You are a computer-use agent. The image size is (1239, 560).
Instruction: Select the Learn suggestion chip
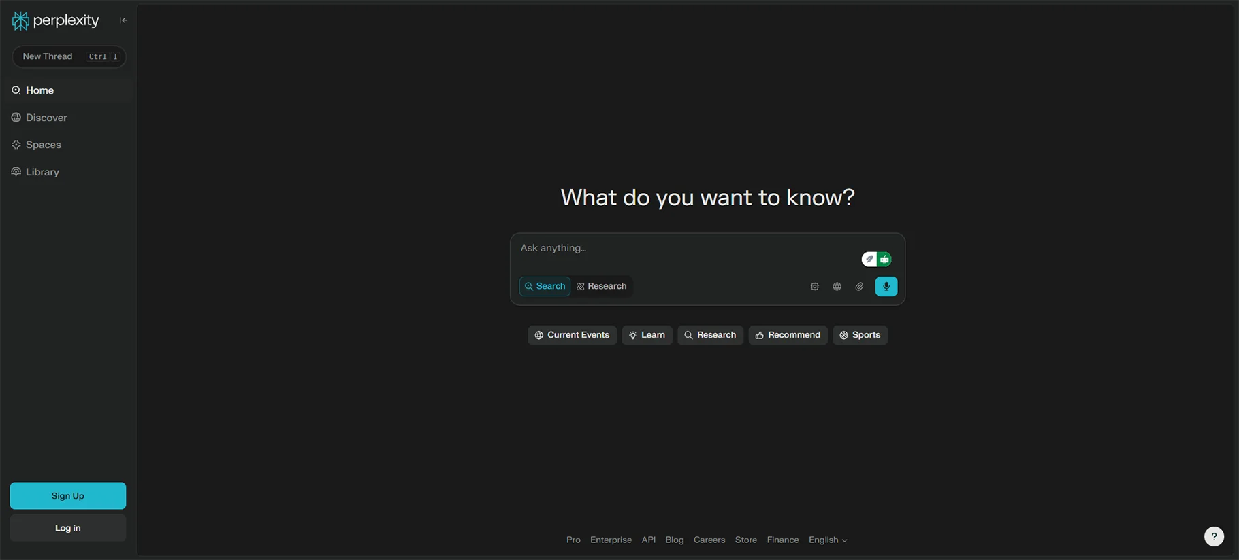(x=647, y=335)
